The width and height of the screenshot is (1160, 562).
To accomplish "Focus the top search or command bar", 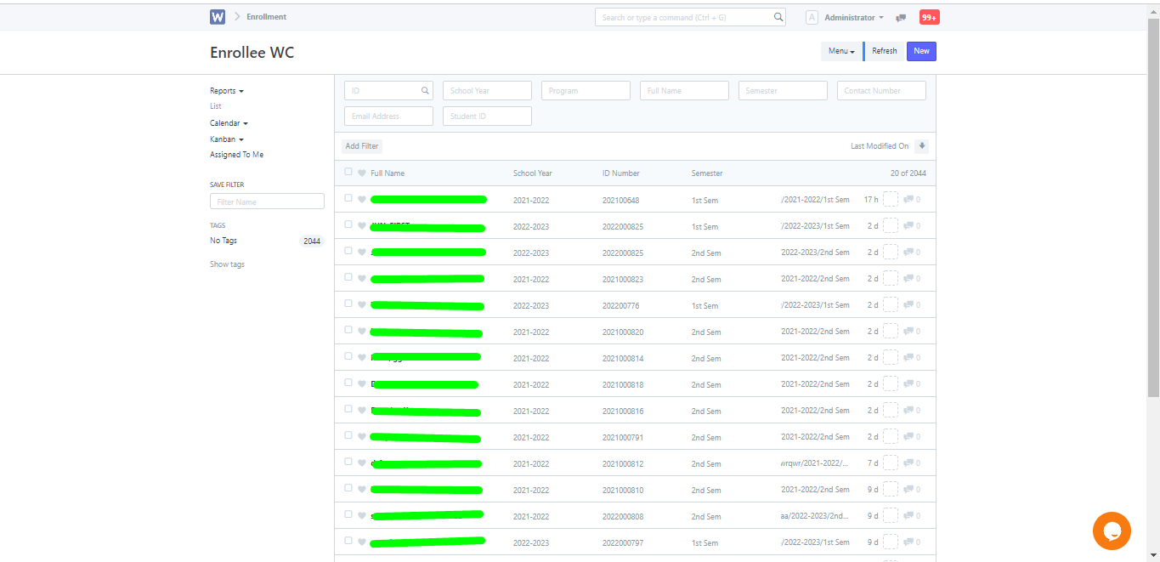I will [x=690, y=17].
